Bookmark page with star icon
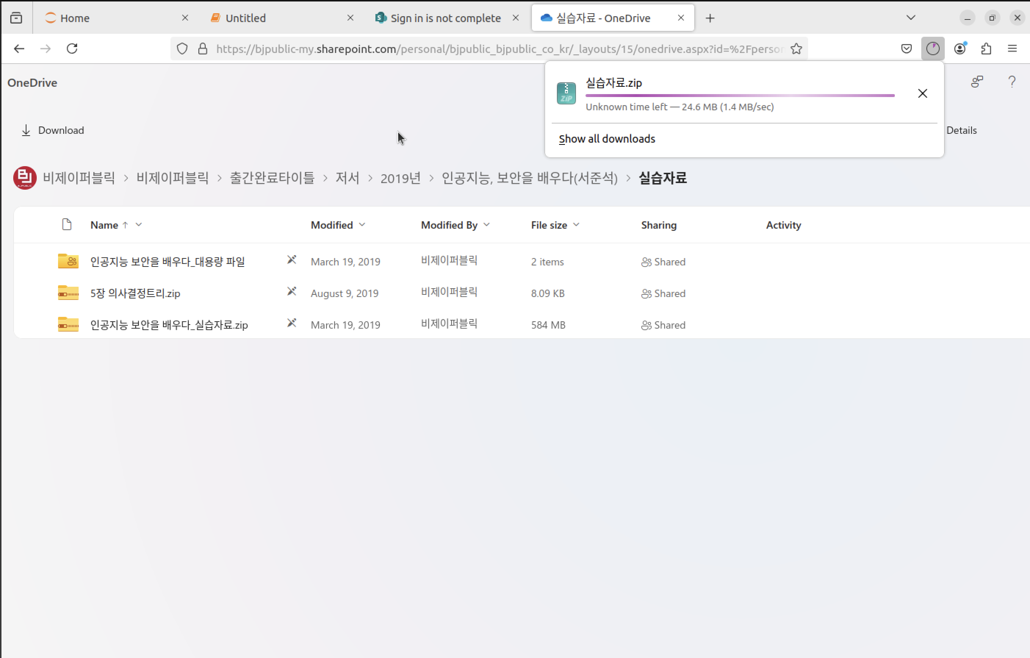Viewport: 1030px width, 658px height. tap(796, 49)
